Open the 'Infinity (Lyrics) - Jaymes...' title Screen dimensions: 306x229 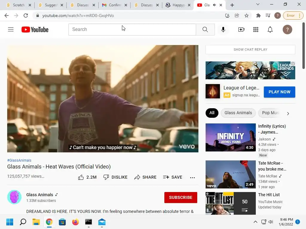272,129
